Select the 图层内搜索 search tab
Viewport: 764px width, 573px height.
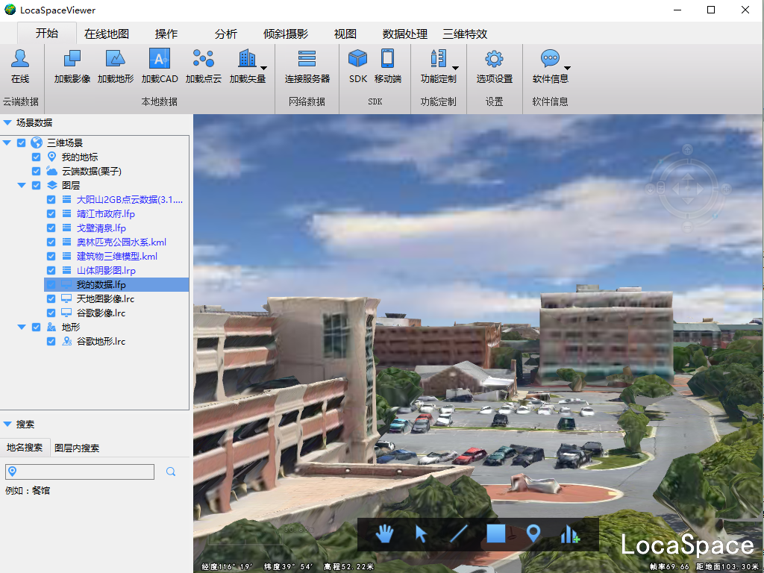pyautogui.click(x=77, y=448)
